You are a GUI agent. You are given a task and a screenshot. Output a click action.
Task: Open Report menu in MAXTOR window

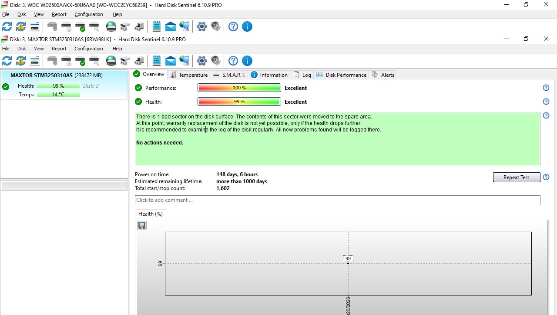click(x=59, y=49)
